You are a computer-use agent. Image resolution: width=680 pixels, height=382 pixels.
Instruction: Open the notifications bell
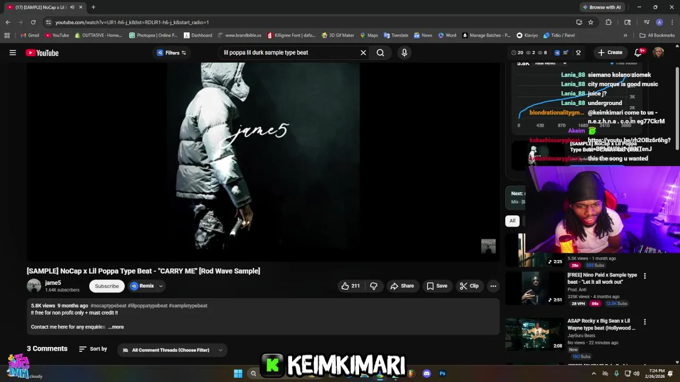(639, 53)
